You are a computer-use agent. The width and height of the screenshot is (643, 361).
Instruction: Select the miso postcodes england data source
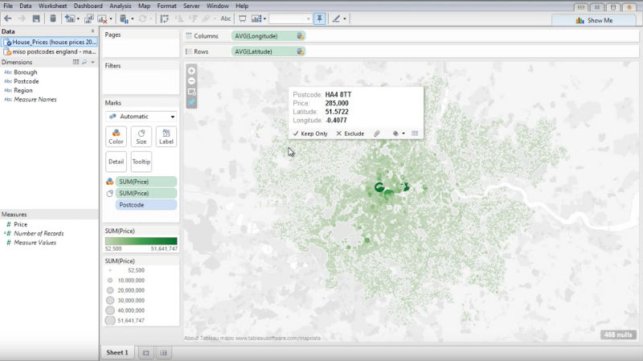(49, 51)
